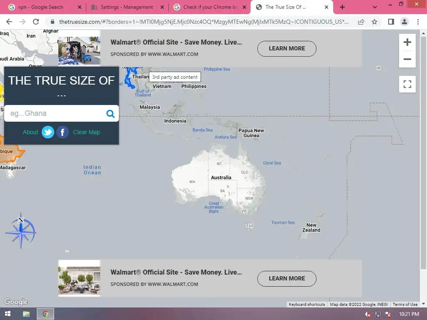Click the Malaysia map label

(x=150, y=107)
